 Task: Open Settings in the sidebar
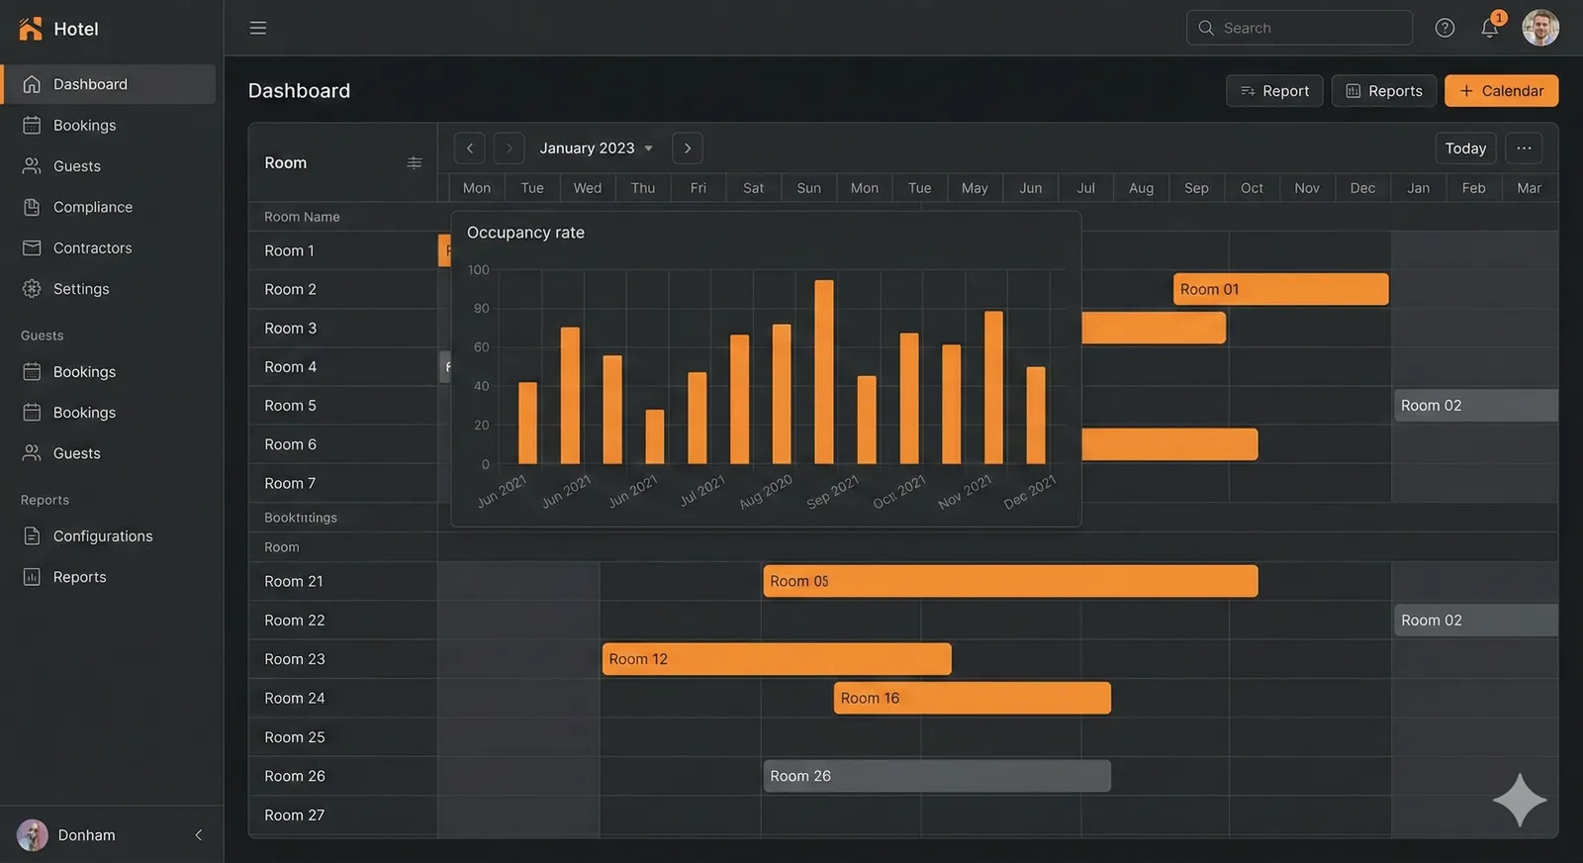click(109, 289)
